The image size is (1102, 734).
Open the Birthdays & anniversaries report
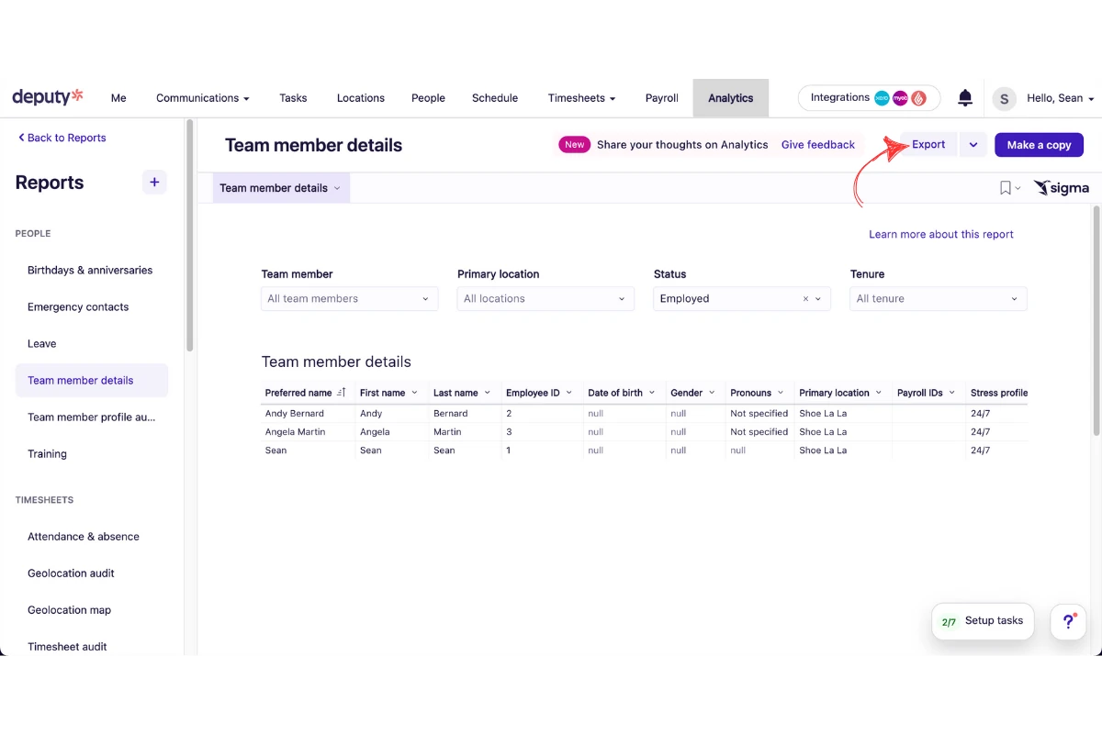pos(90,271)
